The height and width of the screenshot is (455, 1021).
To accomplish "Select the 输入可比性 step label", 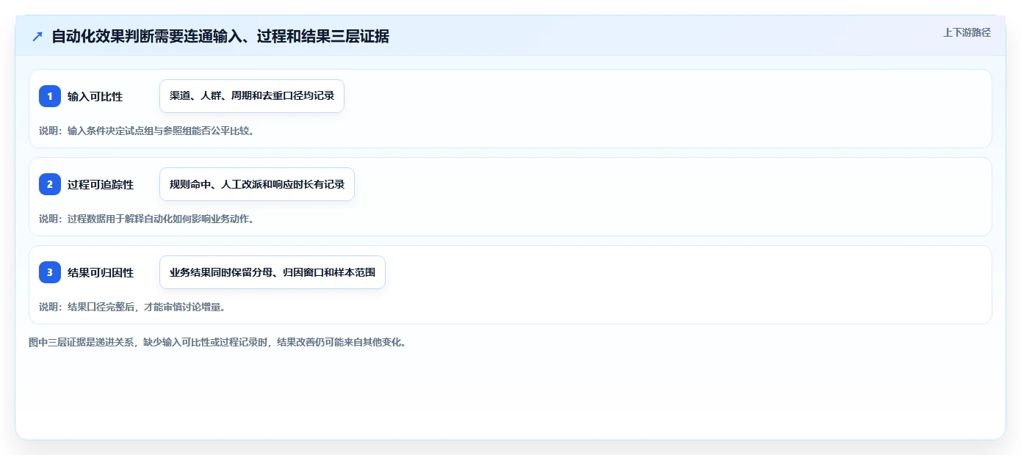I will pos(95,96).
